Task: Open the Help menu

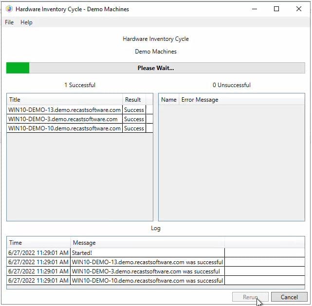Action: coord(26,22)
